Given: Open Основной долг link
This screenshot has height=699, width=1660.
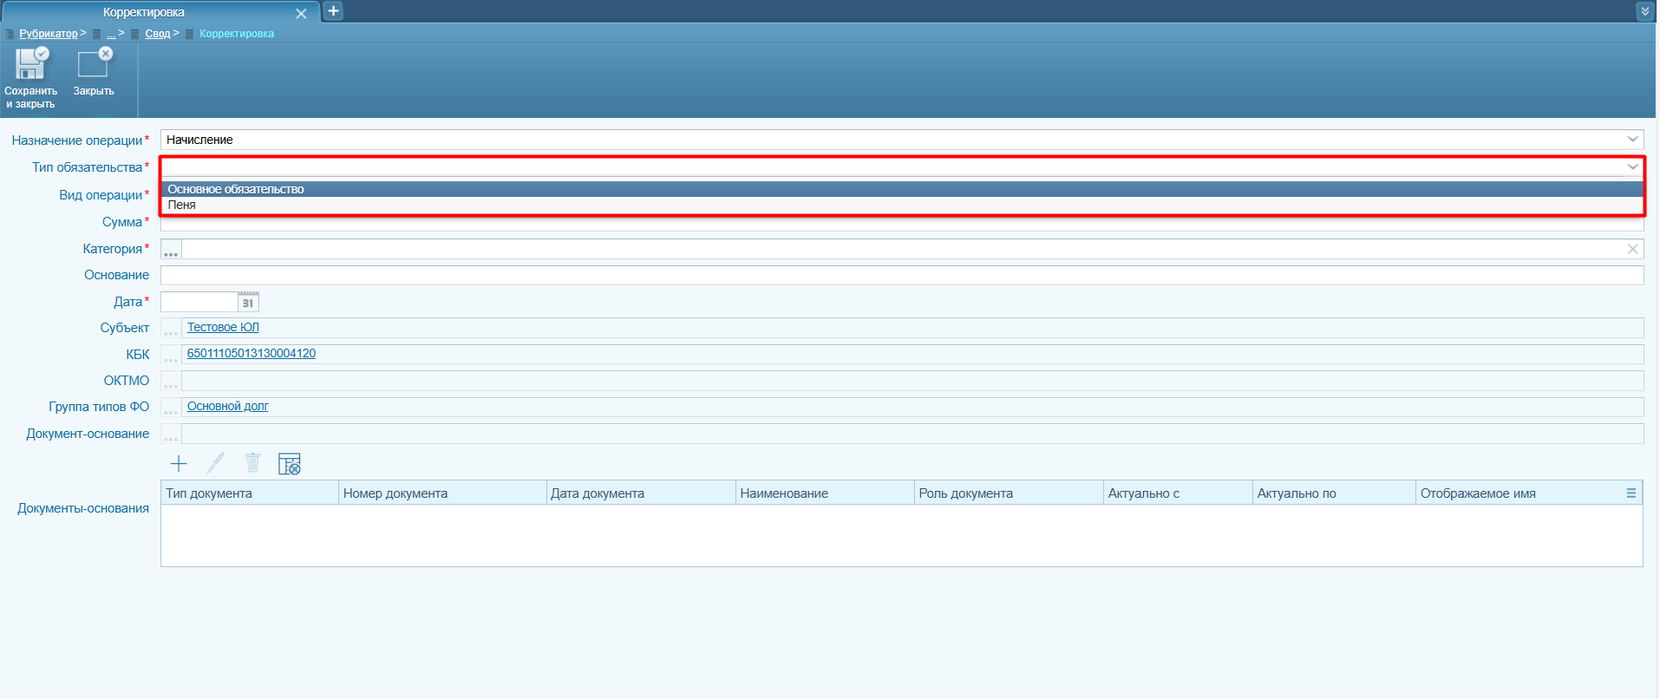Looking at the screenshot, I should click(x=228, y=406).
